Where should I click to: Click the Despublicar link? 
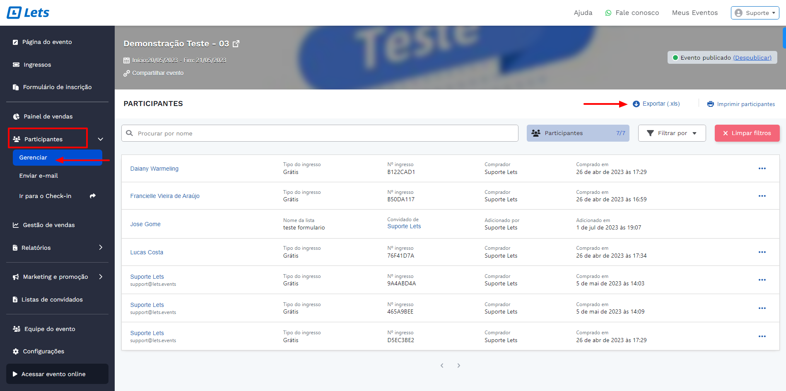tap(752, 58)
